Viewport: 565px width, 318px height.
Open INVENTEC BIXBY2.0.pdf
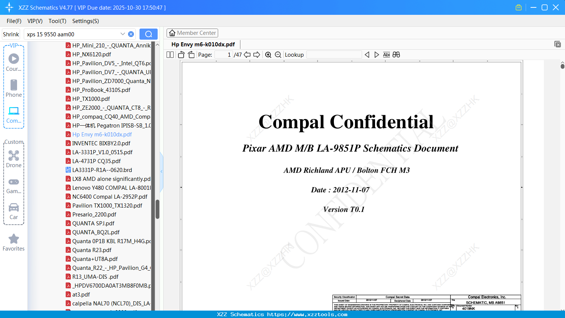tap(101, 143)
